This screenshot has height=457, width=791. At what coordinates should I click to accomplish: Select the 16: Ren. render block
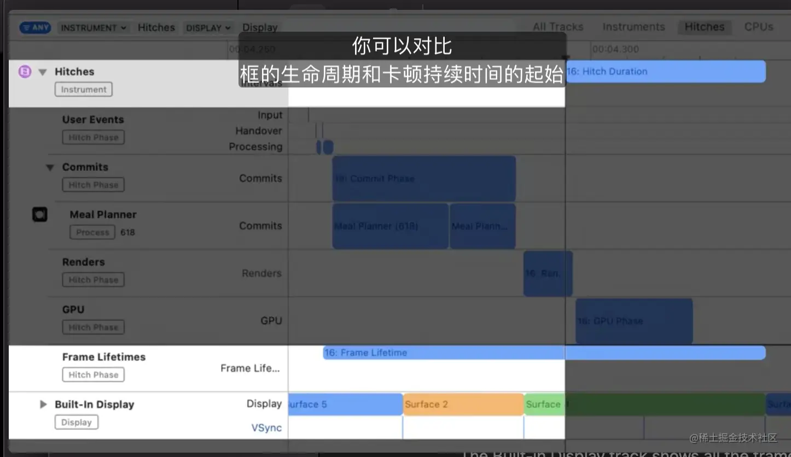point(548,274)
